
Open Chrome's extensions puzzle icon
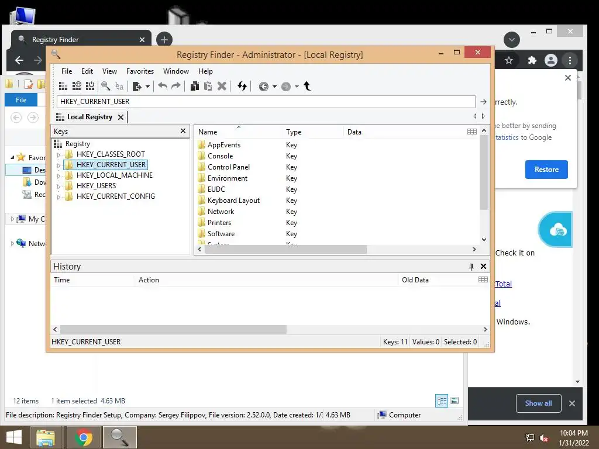[x=532, y=60]
